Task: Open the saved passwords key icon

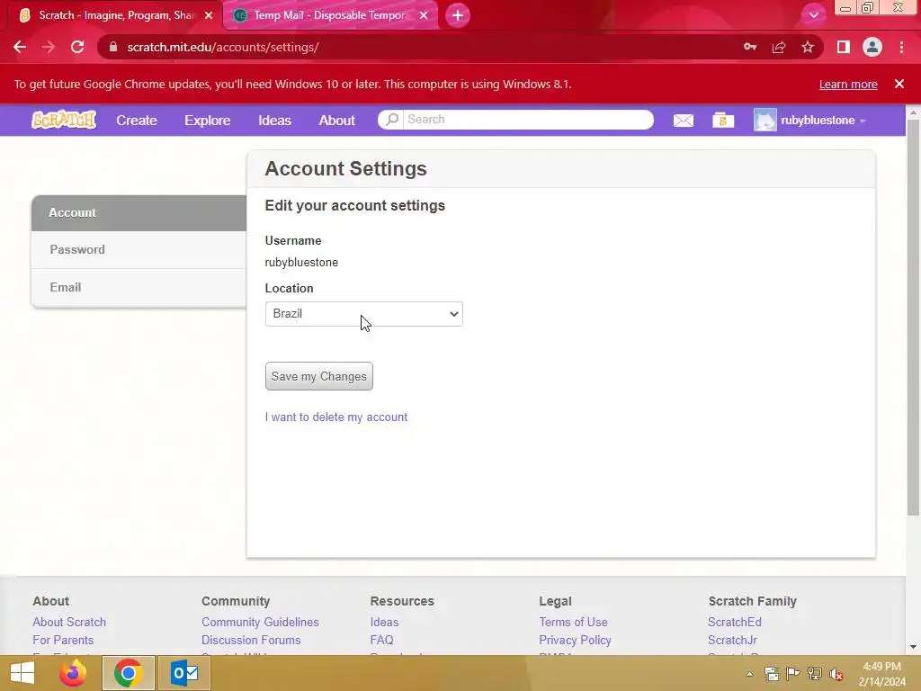Action: [750, 47]
